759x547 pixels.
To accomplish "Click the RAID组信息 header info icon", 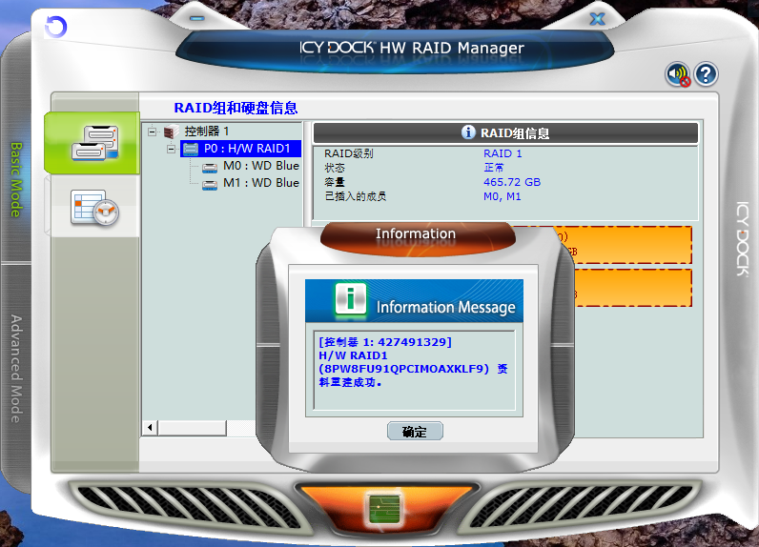I will coord(468,132).
